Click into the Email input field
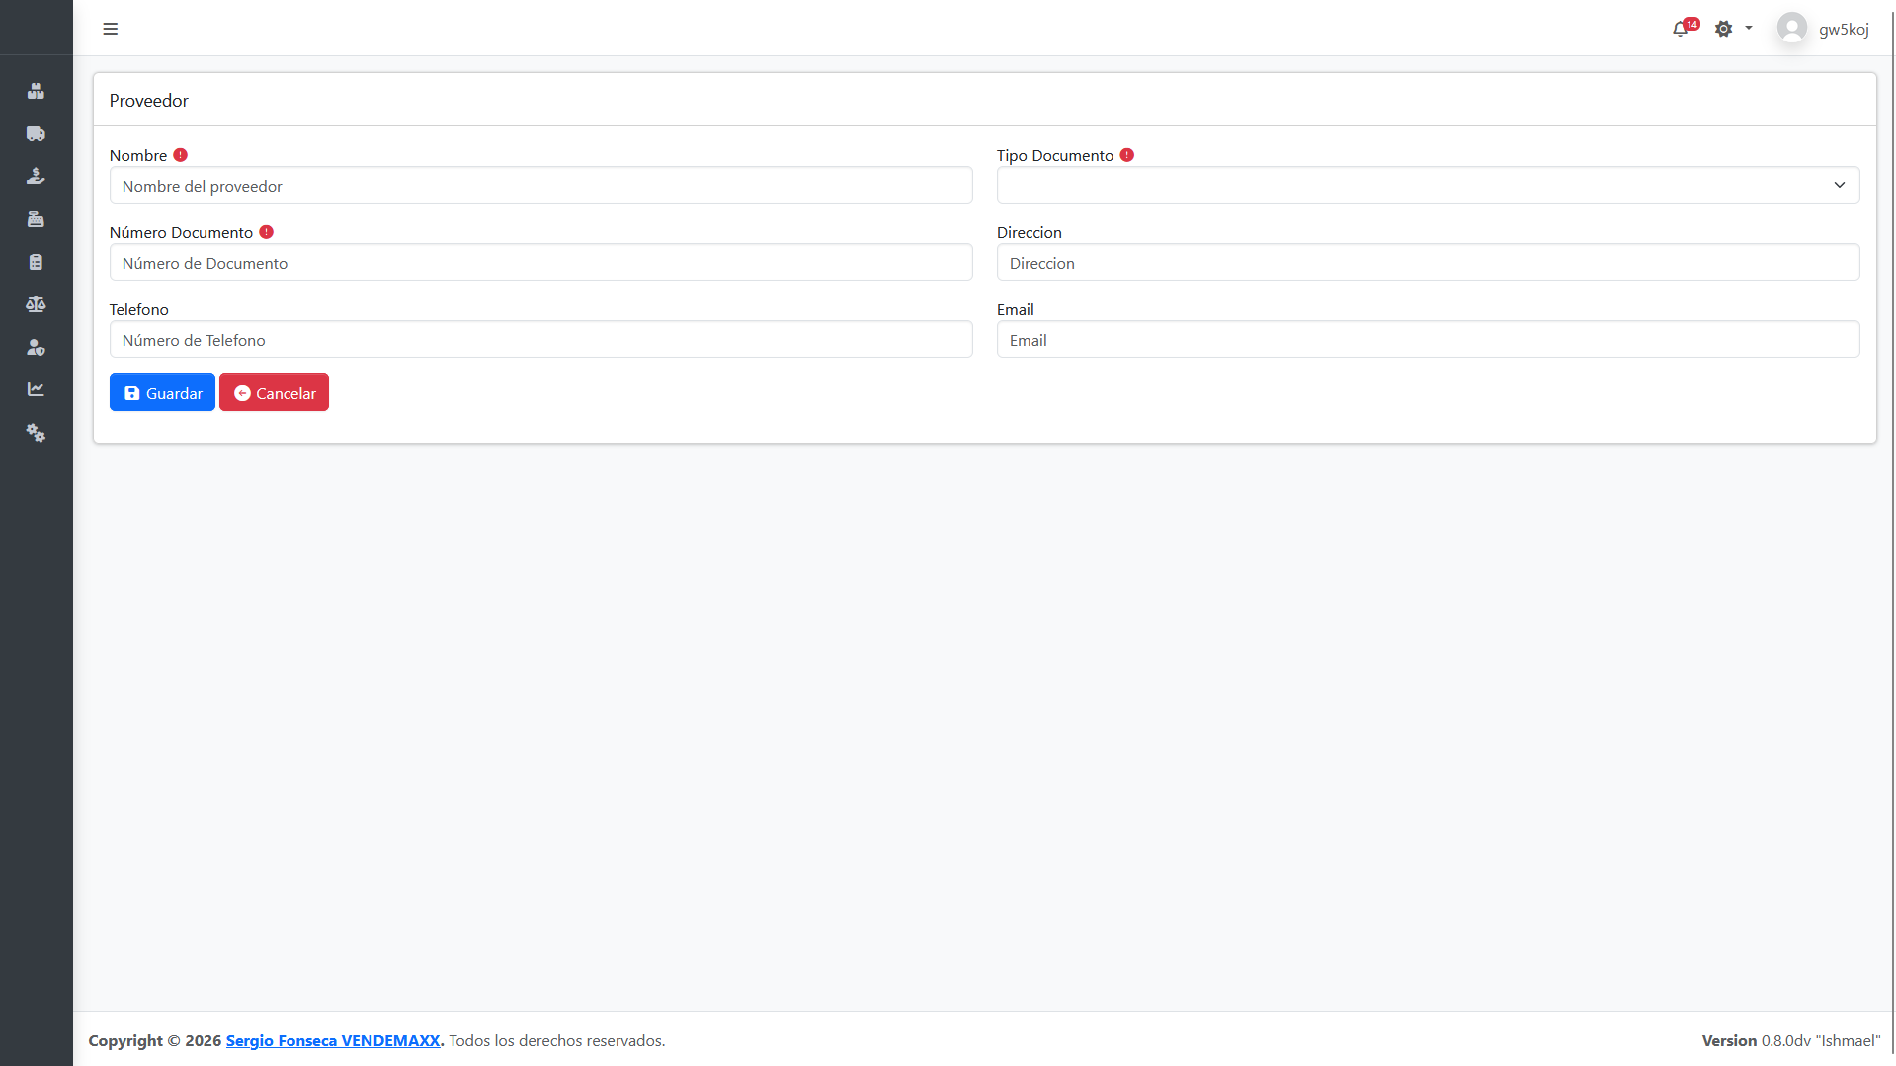The image size is (1896, 1066). pyautogui.click(x=1428, y=339)
